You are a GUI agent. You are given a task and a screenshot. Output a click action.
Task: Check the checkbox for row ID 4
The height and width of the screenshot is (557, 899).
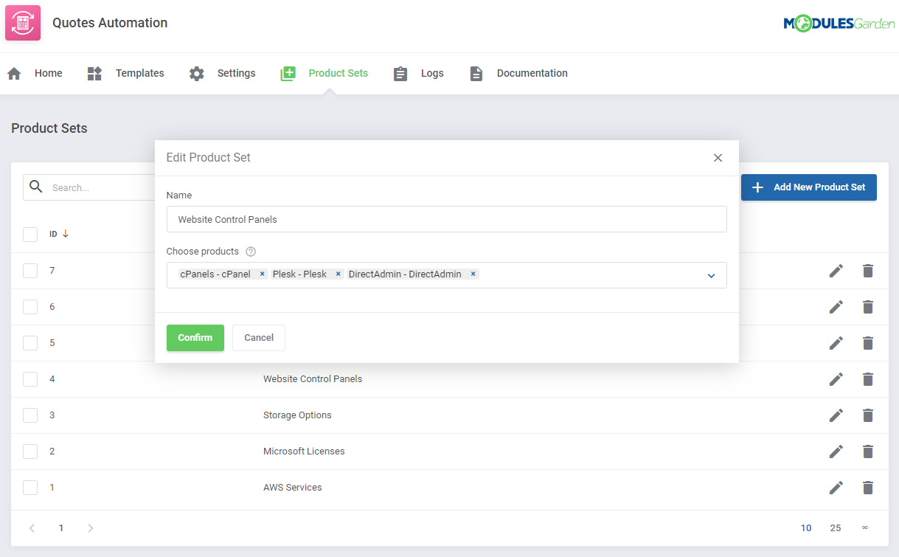point(30,379)
